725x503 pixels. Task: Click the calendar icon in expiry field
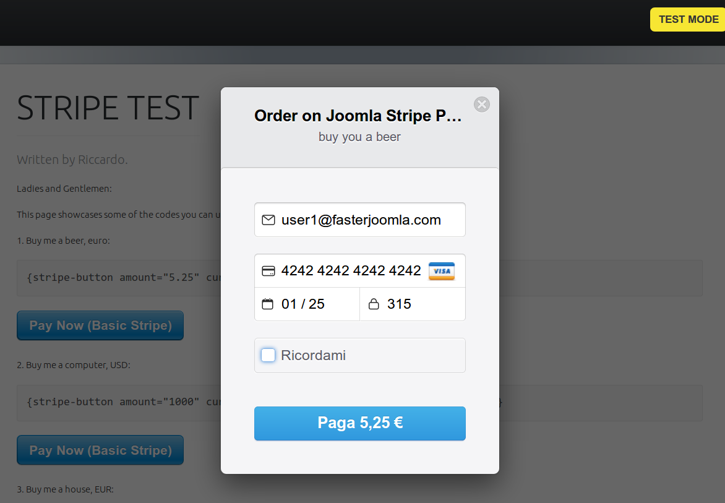[268, 304]
